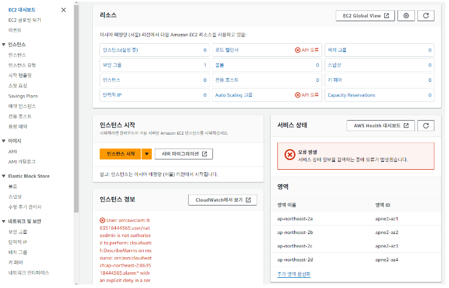Open EC2 글로벌 보기 in sidebar
This screenshot has height=288, width=449.
(25, 20)
